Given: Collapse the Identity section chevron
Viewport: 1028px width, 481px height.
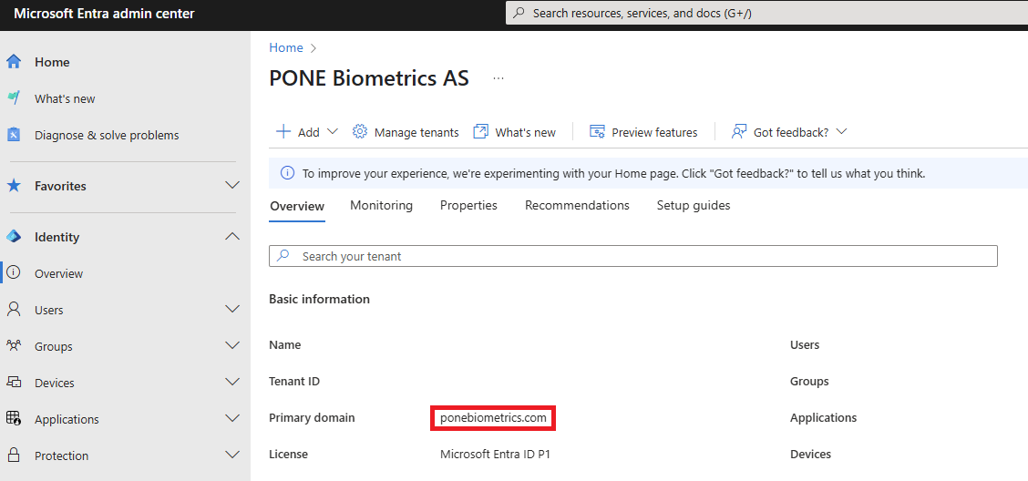Looking at the screenshot, I should (x=232, y=237).
